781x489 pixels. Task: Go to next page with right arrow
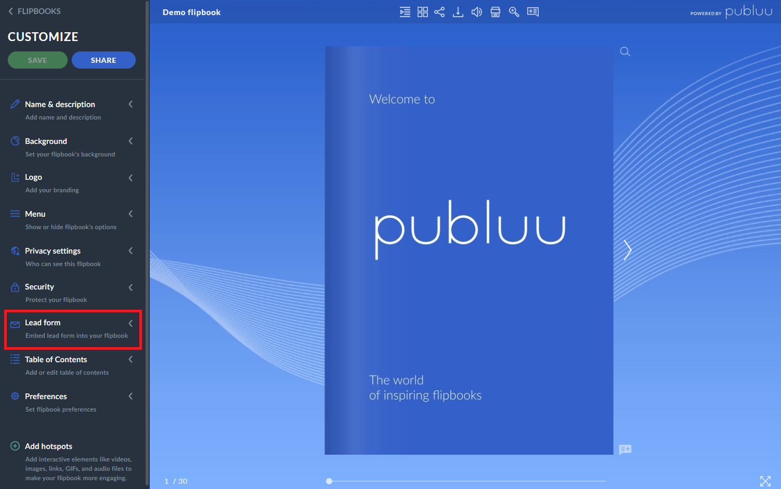click(628, 250)
